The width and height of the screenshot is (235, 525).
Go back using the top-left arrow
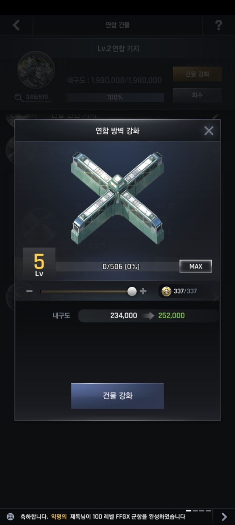pyautogui.click(x=16, y=25)
